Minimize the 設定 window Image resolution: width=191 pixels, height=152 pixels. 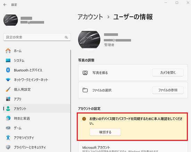pyautogui.click(x=166, y=2)
